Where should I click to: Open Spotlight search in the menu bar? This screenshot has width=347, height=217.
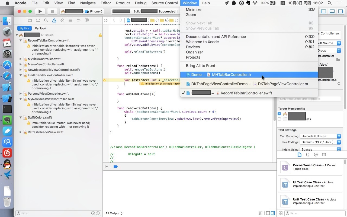point(330,3)
